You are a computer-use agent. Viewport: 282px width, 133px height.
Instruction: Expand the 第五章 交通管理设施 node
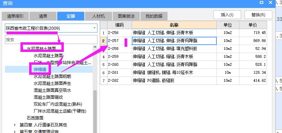pyautogui.click(x=15, y=132)
